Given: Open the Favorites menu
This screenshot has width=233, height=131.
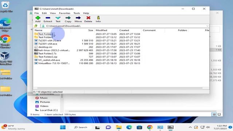Looking at the screenshot, I should click(64, 13).
